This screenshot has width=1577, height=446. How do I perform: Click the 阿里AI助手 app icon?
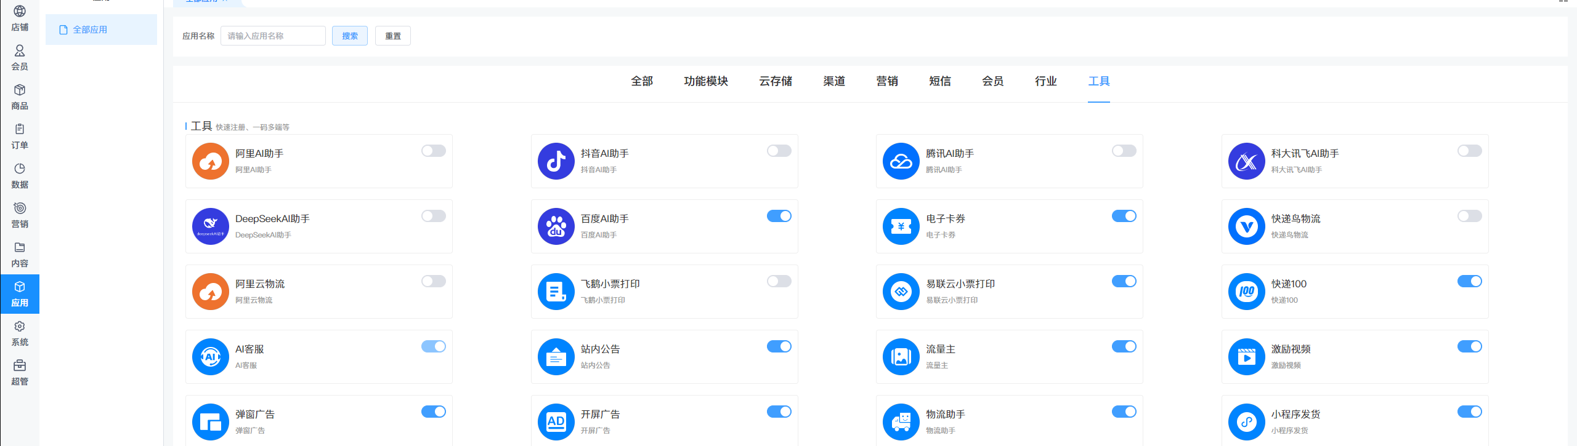pyautogui.click(x=211, y=161)
